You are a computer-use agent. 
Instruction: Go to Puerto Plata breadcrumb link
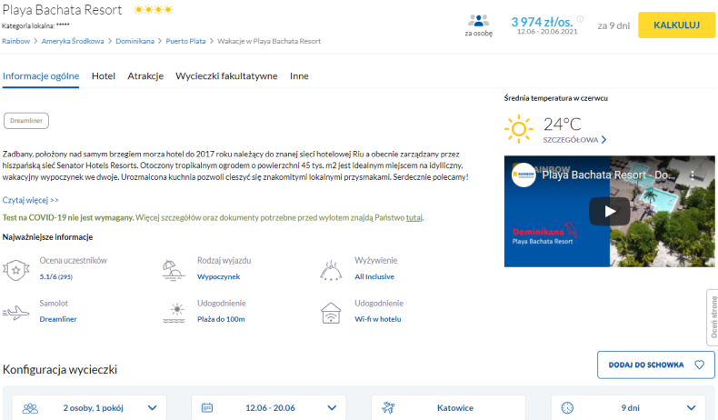(185, 41)
